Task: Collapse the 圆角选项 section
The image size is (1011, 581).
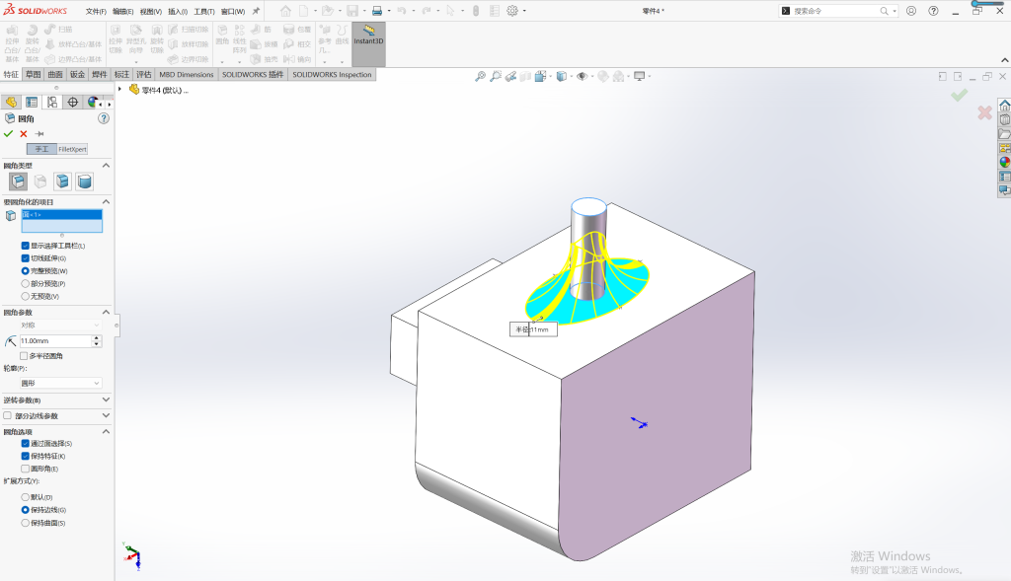Action: 106,432
